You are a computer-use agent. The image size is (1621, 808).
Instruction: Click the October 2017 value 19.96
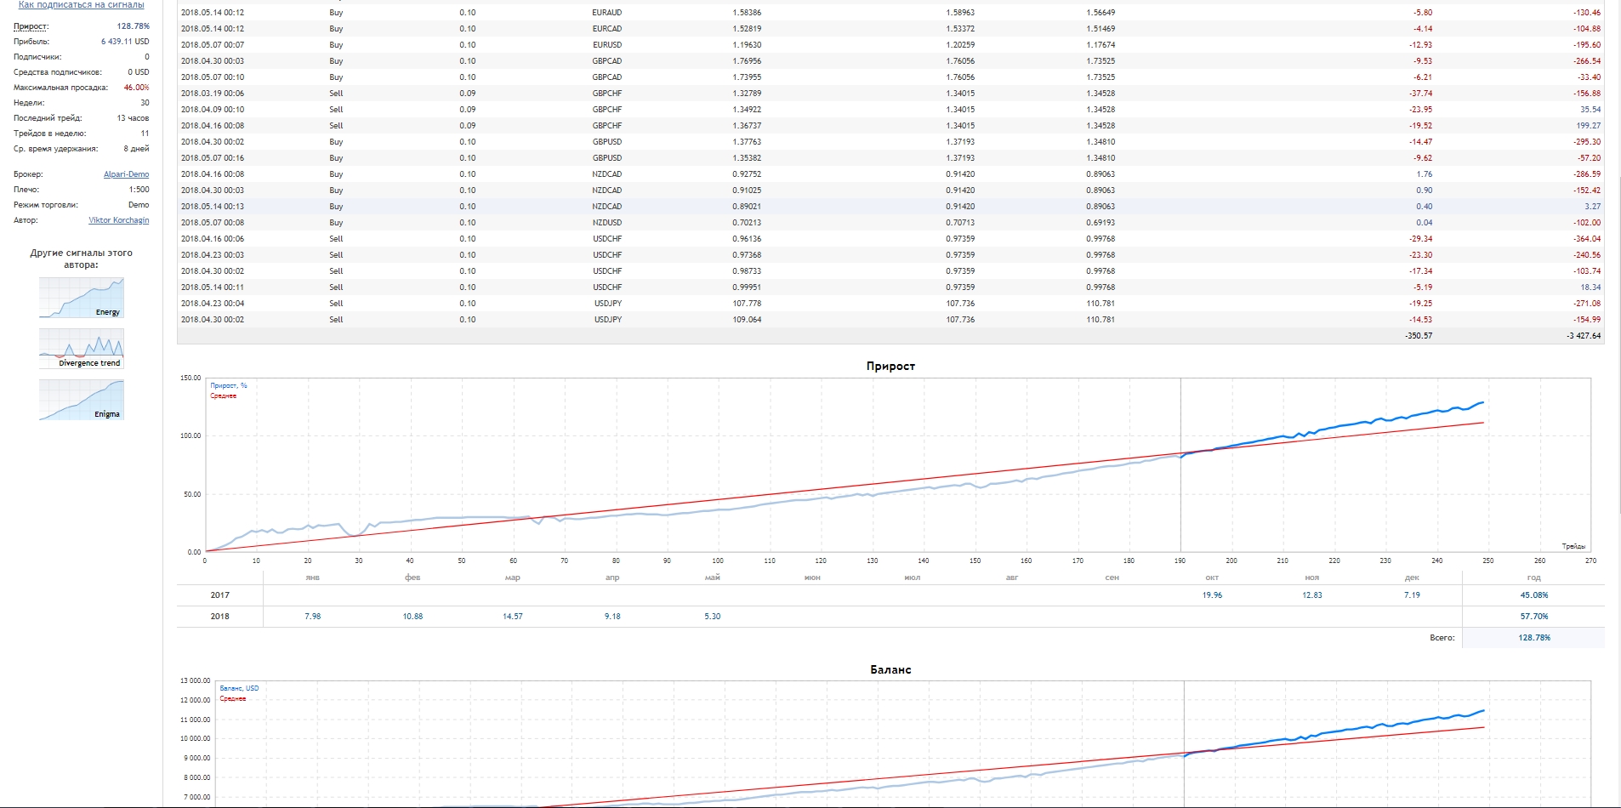1212,595
